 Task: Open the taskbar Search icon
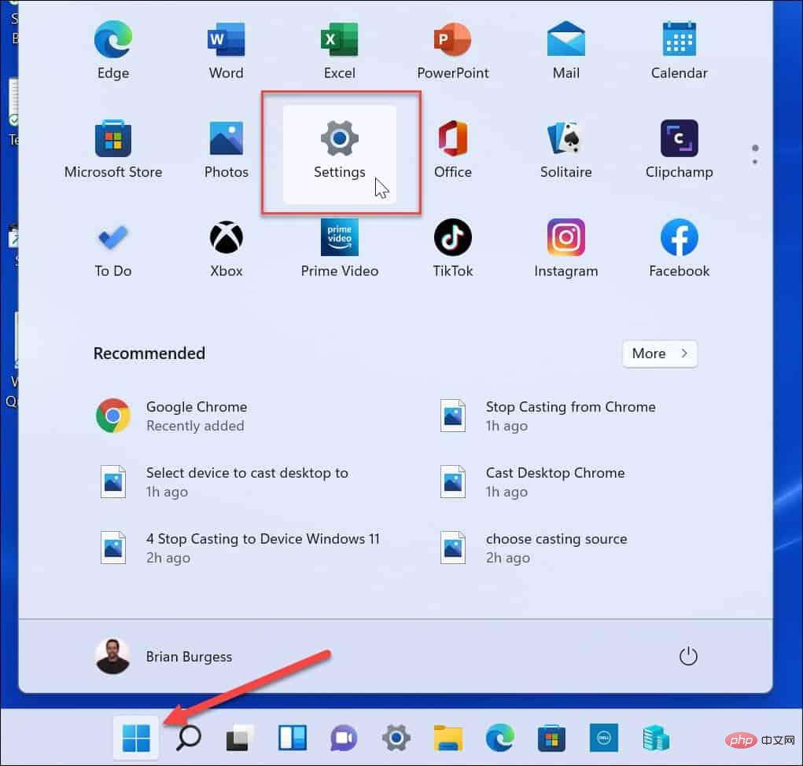click(188, 738)
